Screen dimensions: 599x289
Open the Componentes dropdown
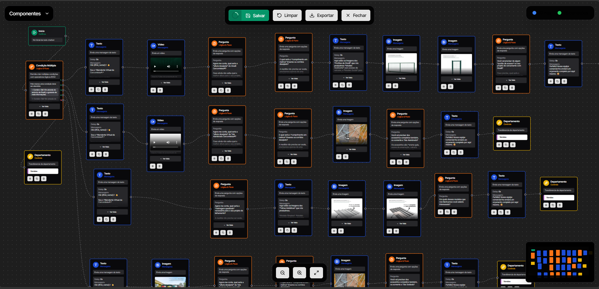(29, 13)
